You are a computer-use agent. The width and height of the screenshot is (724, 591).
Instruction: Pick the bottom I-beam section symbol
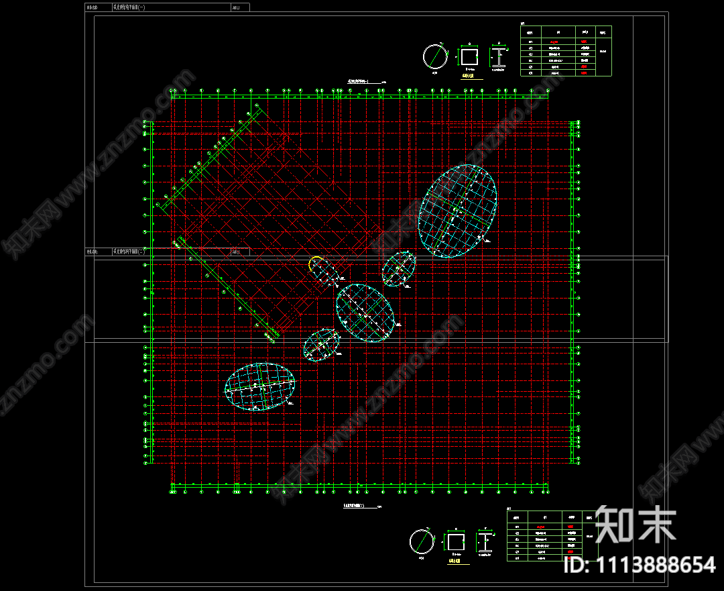click(485, 543)
